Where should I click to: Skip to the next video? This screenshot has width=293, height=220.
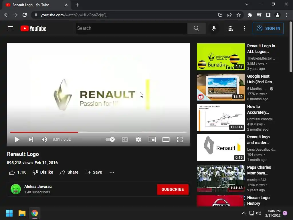[31, 140]
